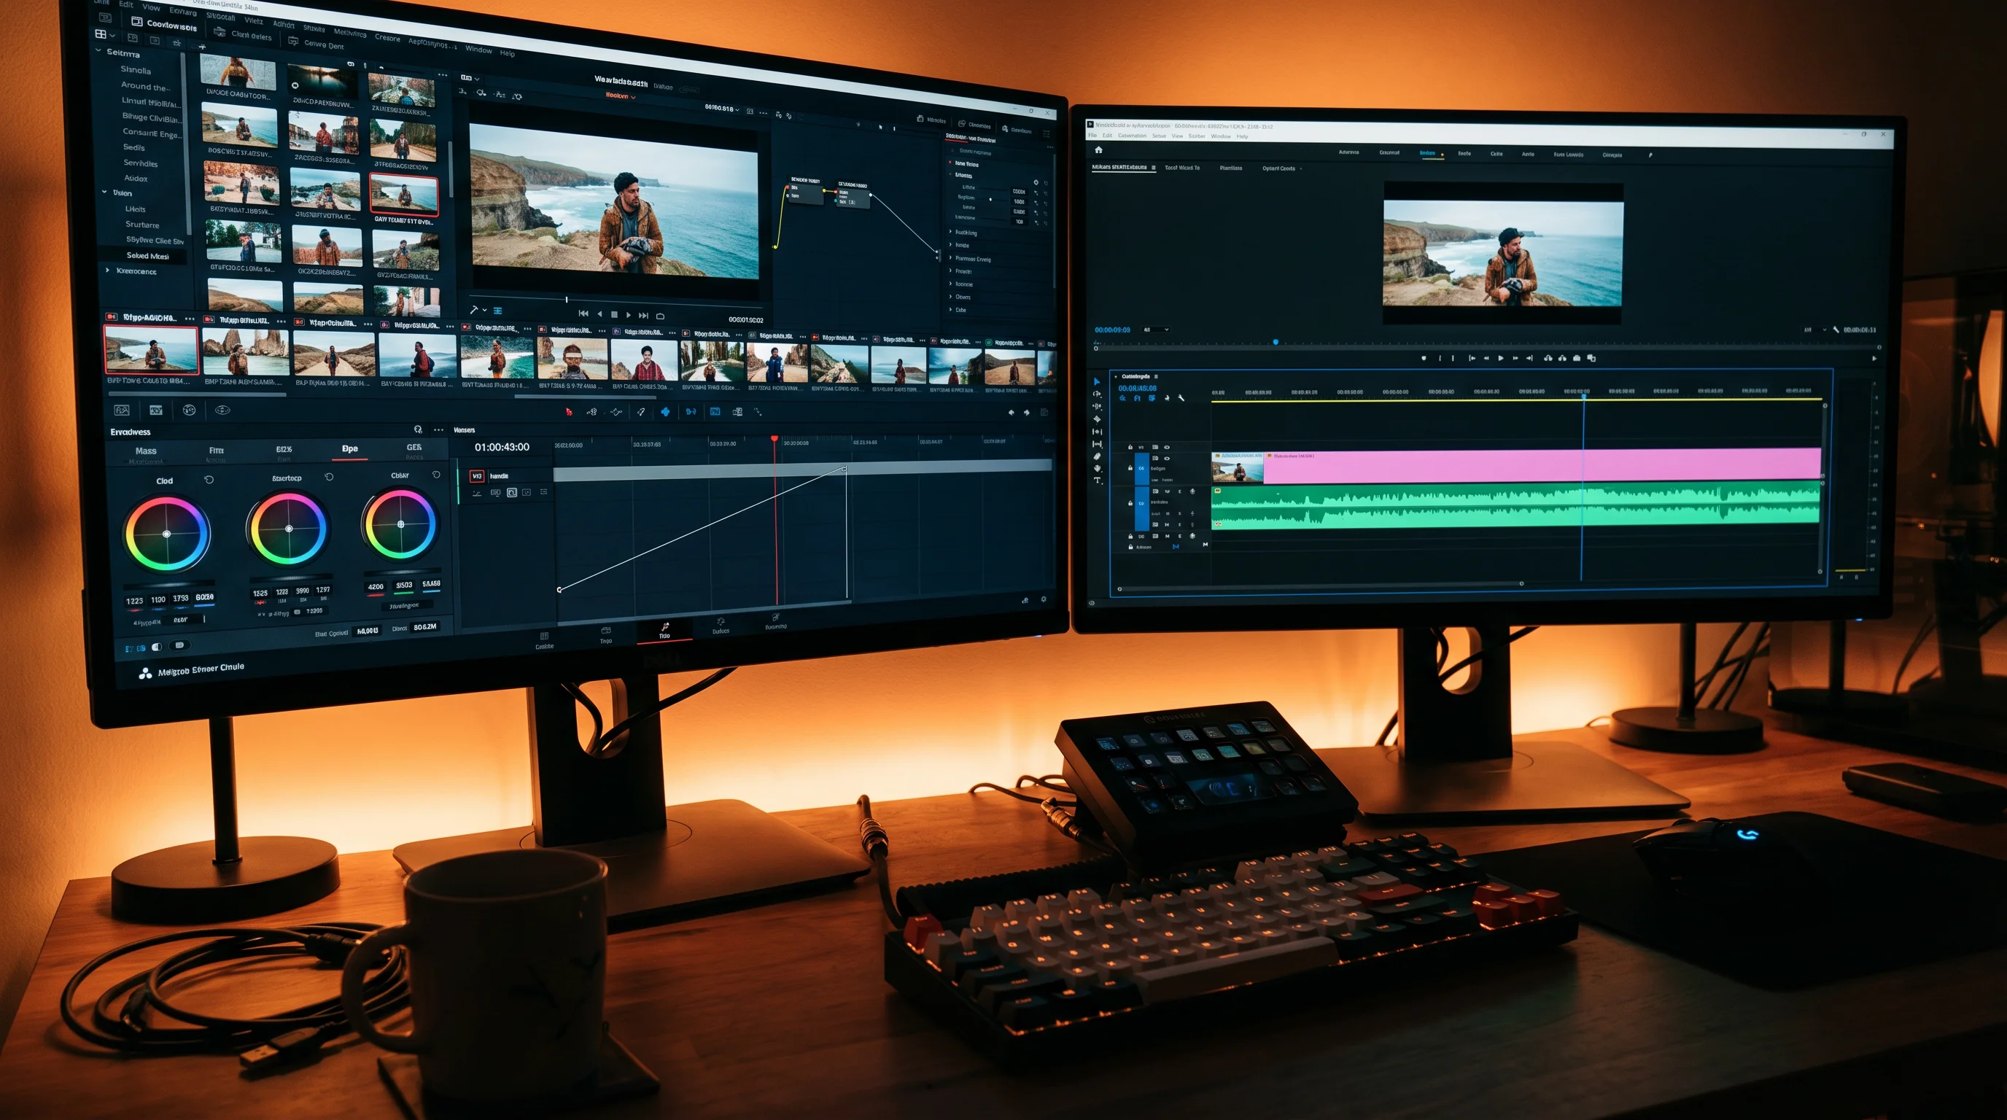This screenshot has height=1120, width=2007.
Task: Reset the Cbbkr color wheel
Action: [436, 475]
